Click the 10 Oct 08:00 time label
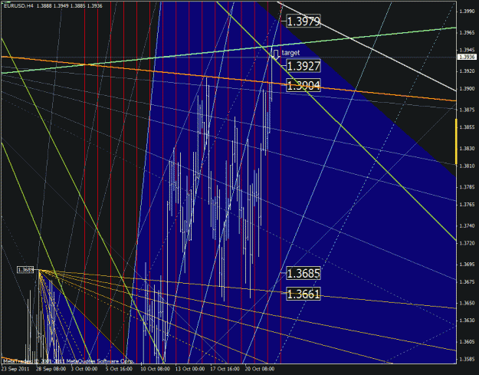Screen dimensions: 479x375 coord(155,369)
